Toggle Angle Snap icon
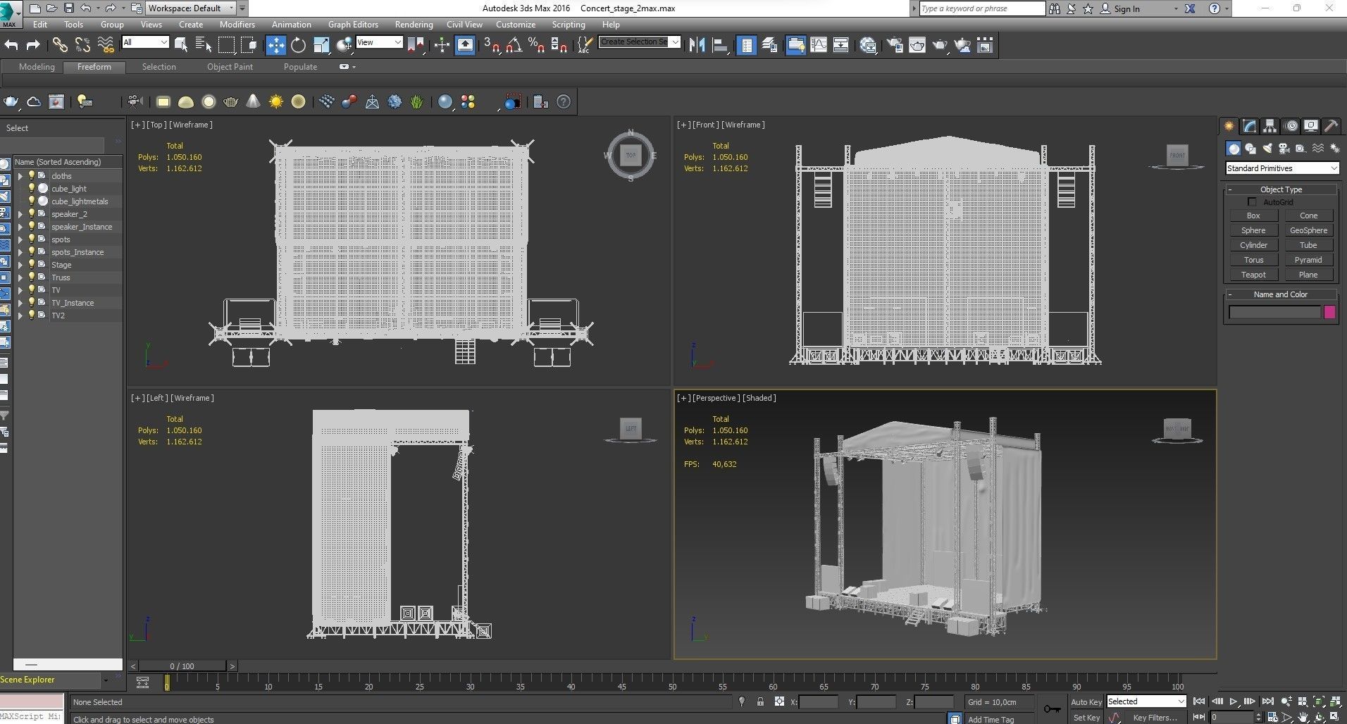This screenshot has height=724, width=1347. tap(514, 45)
